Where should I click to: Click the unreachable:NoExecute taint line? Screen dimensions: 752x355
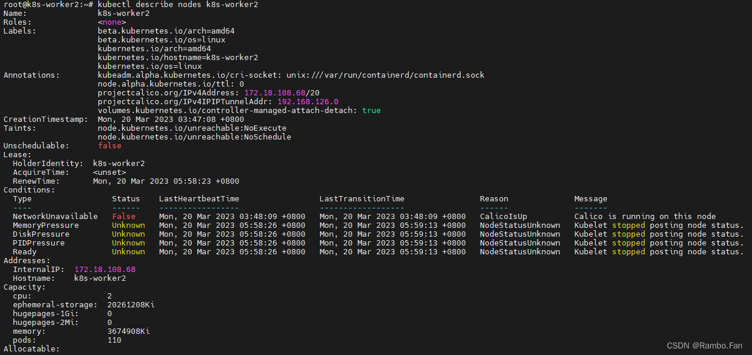pyautogui.click(x=192, y=128)
